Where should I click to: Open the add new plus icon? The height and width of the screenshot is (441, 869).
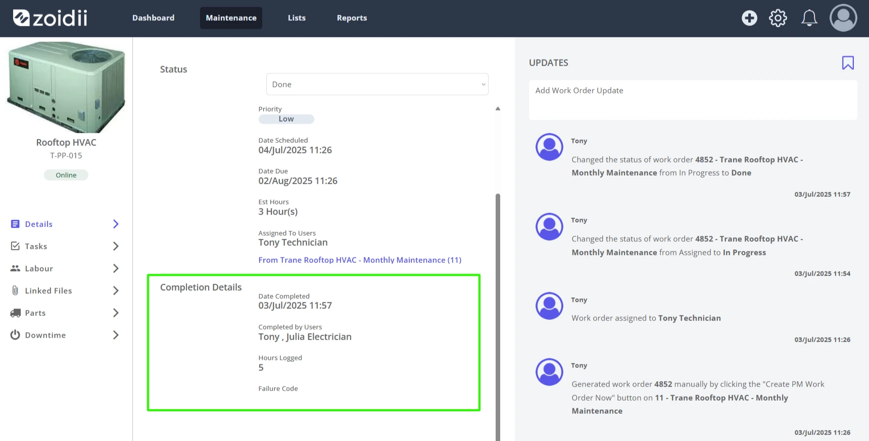tap(749, 18)
